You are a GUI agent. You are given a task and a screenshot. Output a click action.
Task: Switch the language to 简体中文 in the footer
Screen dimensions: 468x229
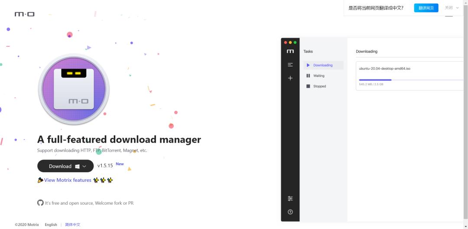pyautogui.click(x=73, y=225)
